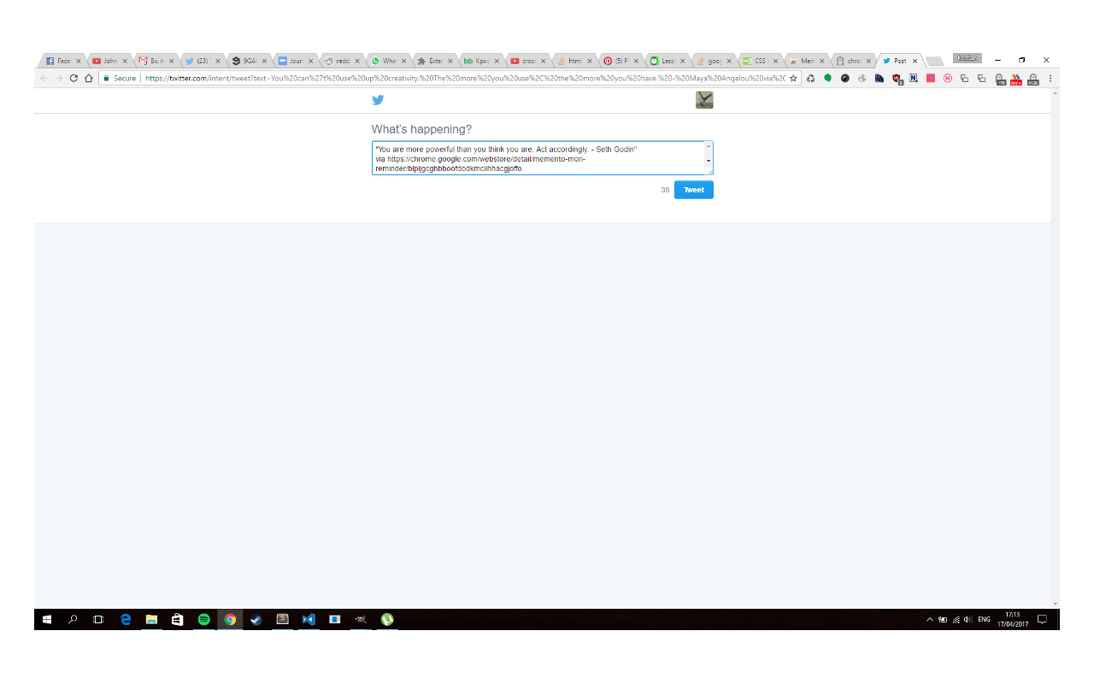Screen dimensions: 1094x684
Task: Switch to the WhatsApp tab
Action: click(387, 61)
